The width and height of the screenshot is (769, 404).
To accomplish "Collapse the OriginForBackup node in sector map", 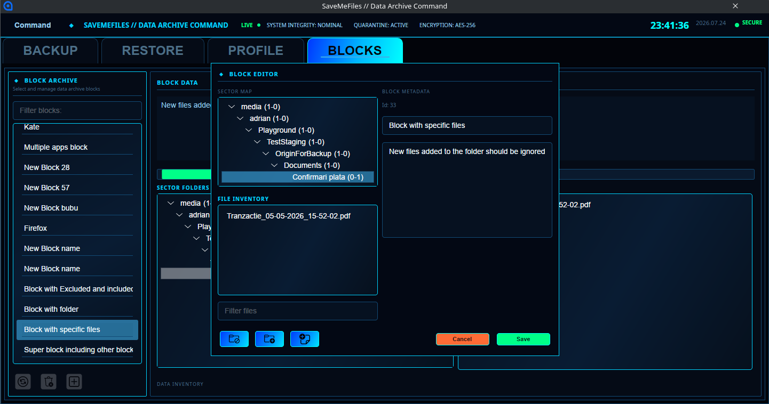I will (x=266, y=154).
